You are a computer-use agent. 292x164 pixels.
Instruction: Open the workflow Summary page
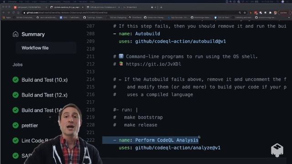(29, 34)
